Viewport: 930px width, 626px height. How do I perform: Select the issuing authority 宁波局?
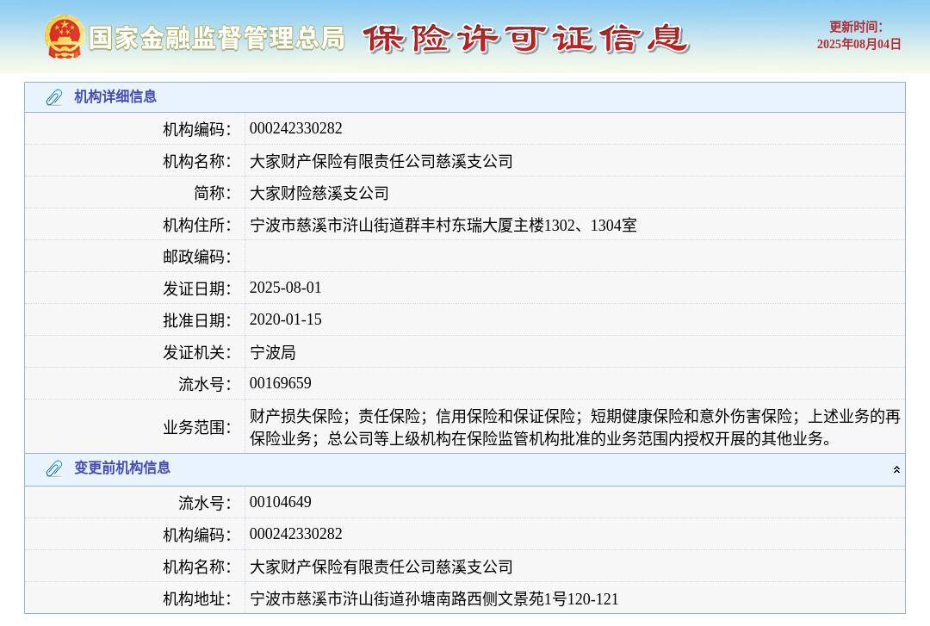[x=273, y=352]
